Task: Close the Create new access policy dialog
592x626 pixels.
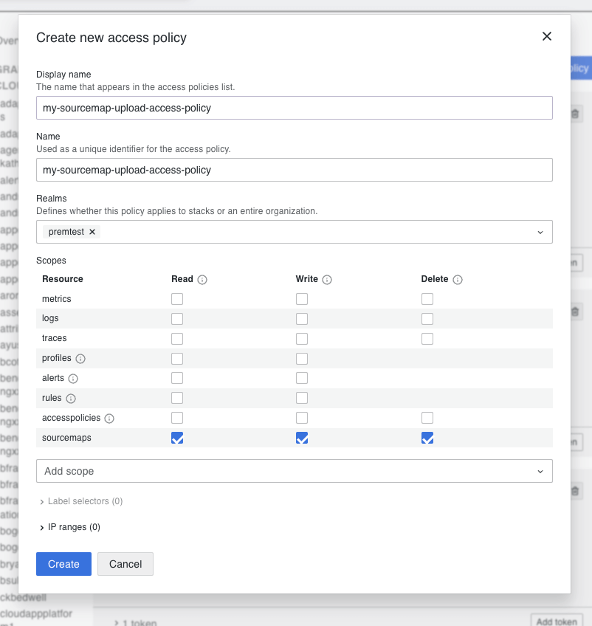Action: [x=547, y=36]
